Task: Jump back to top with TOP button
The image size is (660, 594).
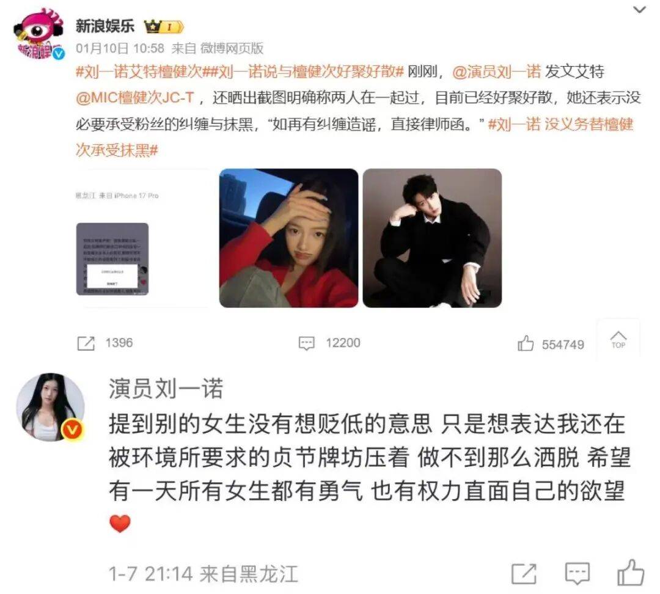Action: click(x=618, y=340)
